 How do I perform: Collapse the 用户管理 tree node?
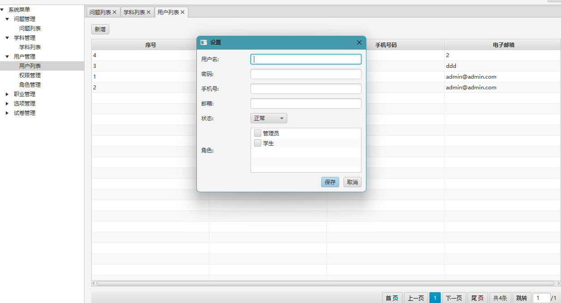pos(7,57)
